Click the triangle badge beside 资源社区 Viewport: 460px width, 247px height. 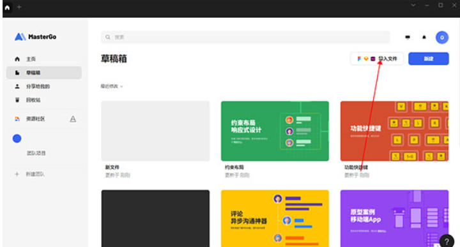(73, 119)
